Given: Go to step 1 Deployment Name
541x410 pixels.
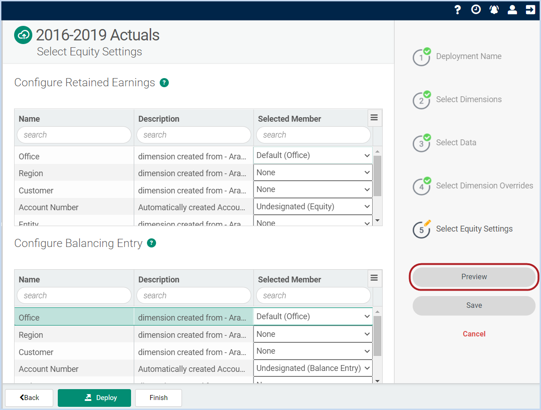Looking at the screenshot, I should pyautogui.click(x=469, y=56).
